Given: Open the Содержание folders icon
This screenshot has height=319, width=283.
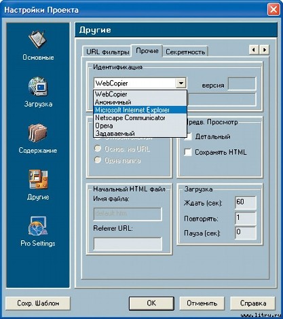Looking at the screenshot, I should pyautogui.click(x=37, y=133).
